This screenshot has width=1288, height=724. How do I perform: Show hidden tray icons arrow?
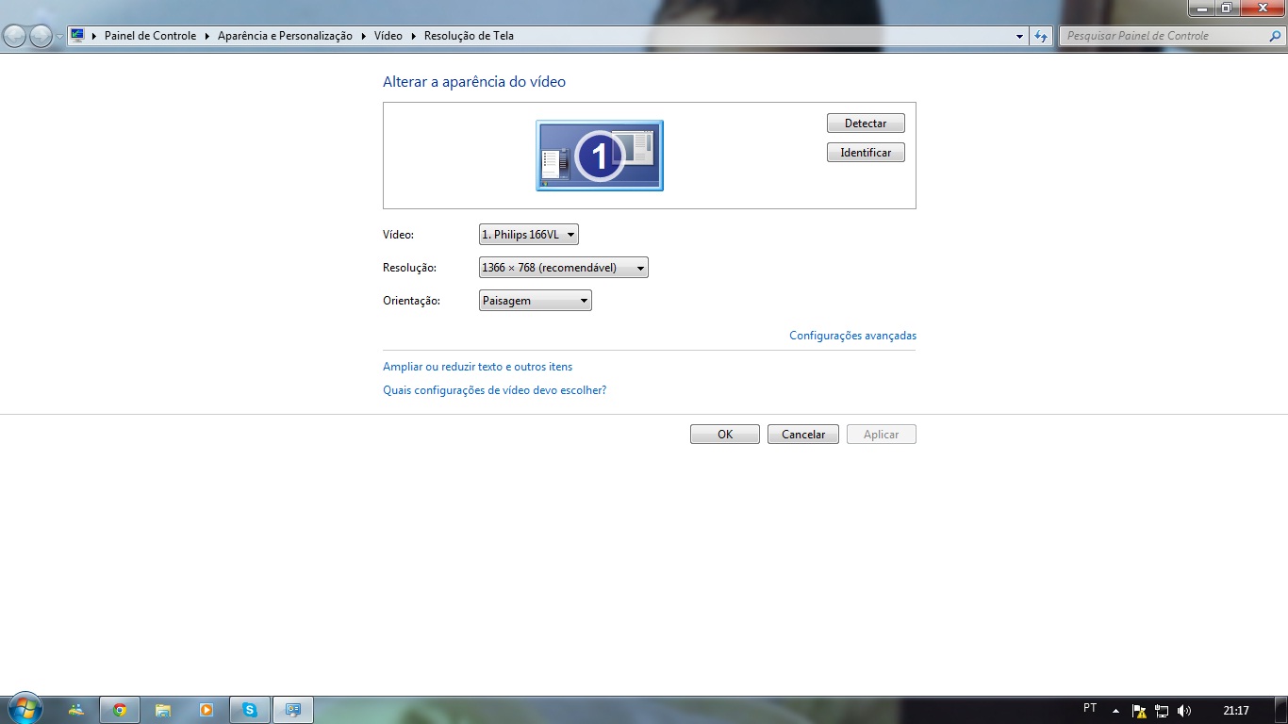1116,711
